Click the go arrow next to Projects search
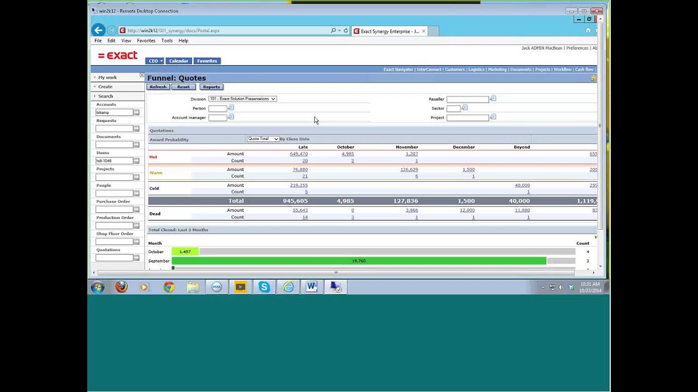The height and width of the screenshot is (392, 698). coord(136,177)
